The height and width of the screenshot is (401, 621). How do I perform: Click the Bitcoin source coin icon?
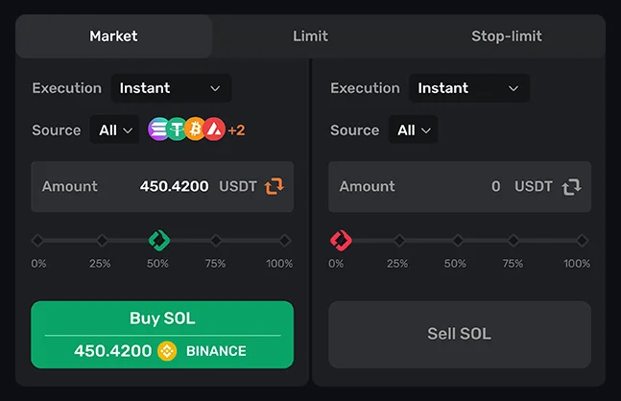coord(195,130)
